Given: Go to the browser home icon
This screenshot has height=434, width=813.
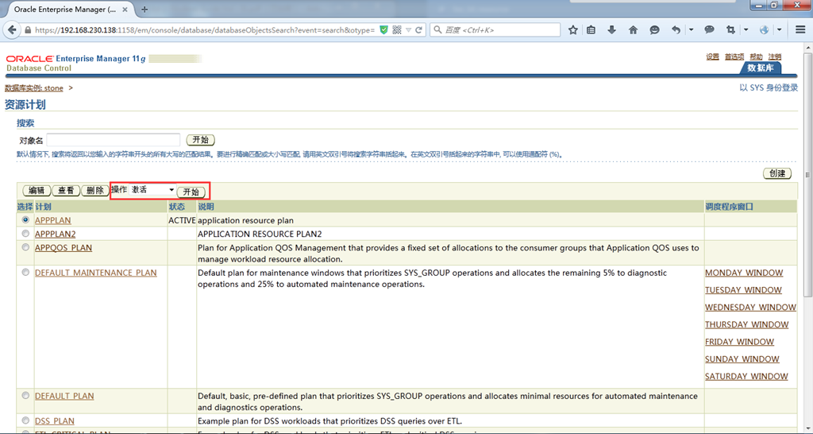Looking at the screenshot, I should (633, 30).
